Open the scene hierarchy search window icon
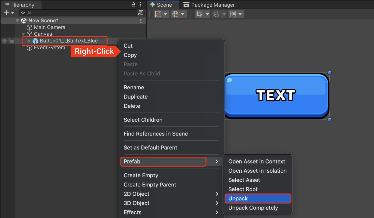 pyautogui.click(x=140, y=13)
